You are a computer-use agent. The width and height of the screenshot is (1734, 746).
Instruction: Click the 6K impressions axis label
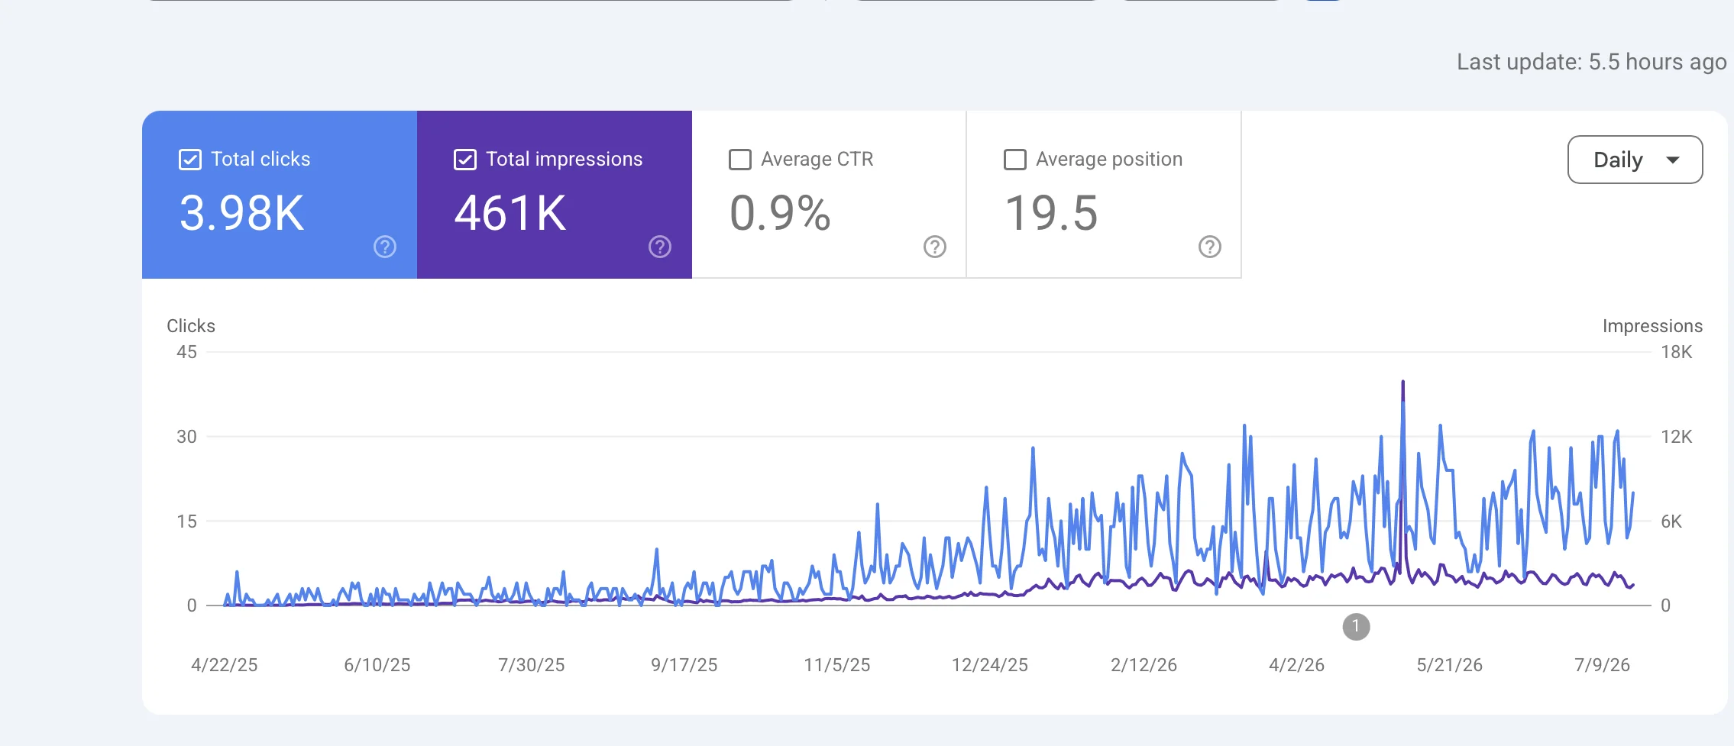tap(1671, 522)
